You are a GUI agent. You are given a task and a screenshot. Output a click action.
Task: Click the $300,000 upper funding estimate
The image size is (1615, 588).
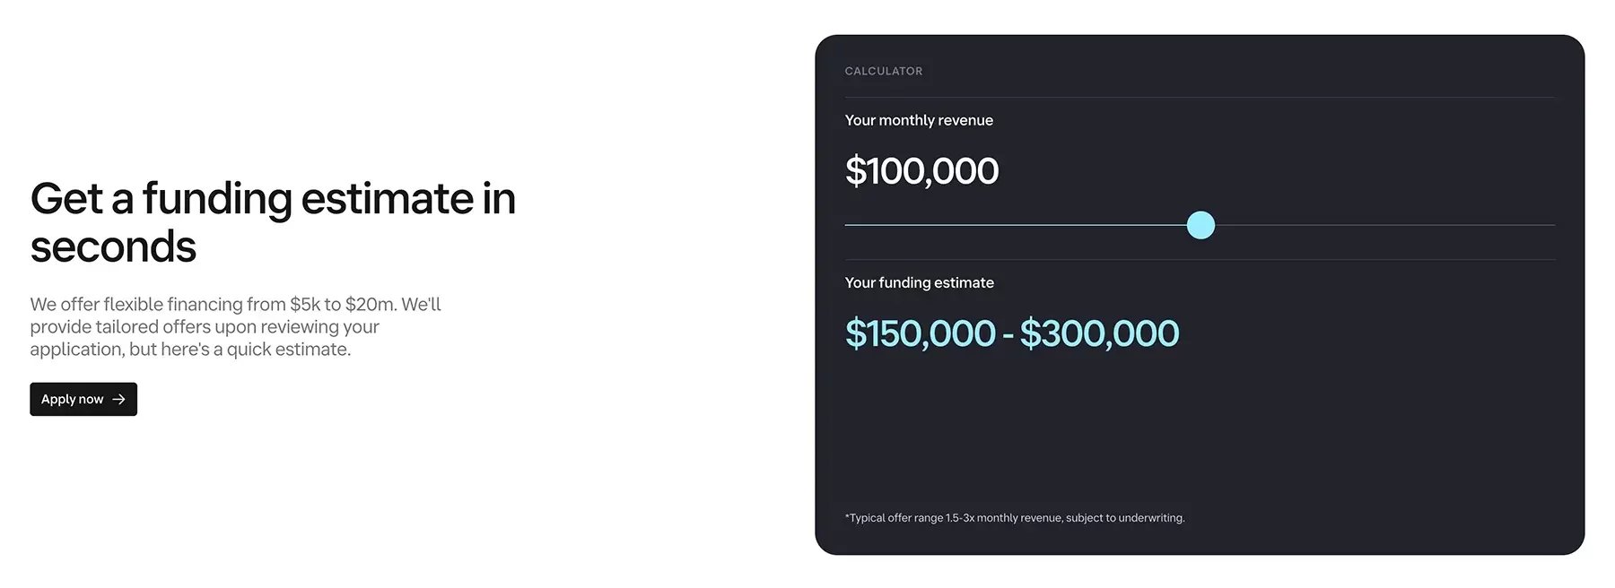1099,333
